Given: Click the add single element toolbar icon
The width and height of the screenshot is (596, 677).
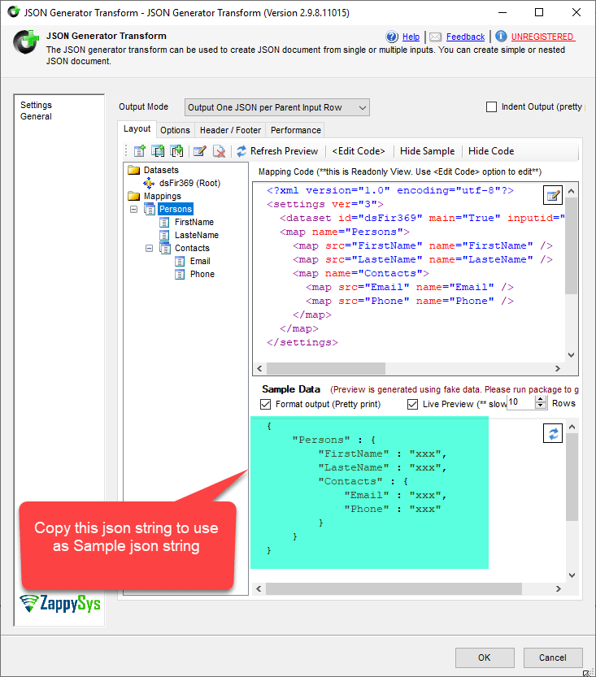Looking at the screenshot, I should (140, 151).
